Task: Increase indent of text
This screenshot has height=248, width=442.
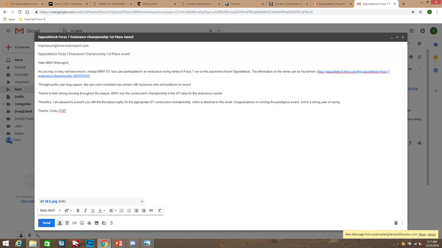Action: (x=144, y=211)
